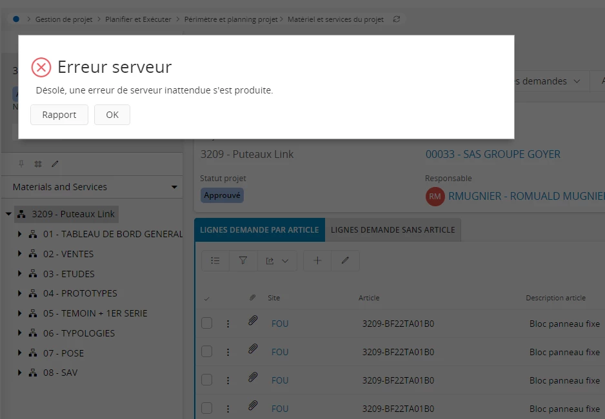Viewport: 605px width, 419px height.
Task: Click the settings sliders icon above navigator
Action: [x=38, y=164]
